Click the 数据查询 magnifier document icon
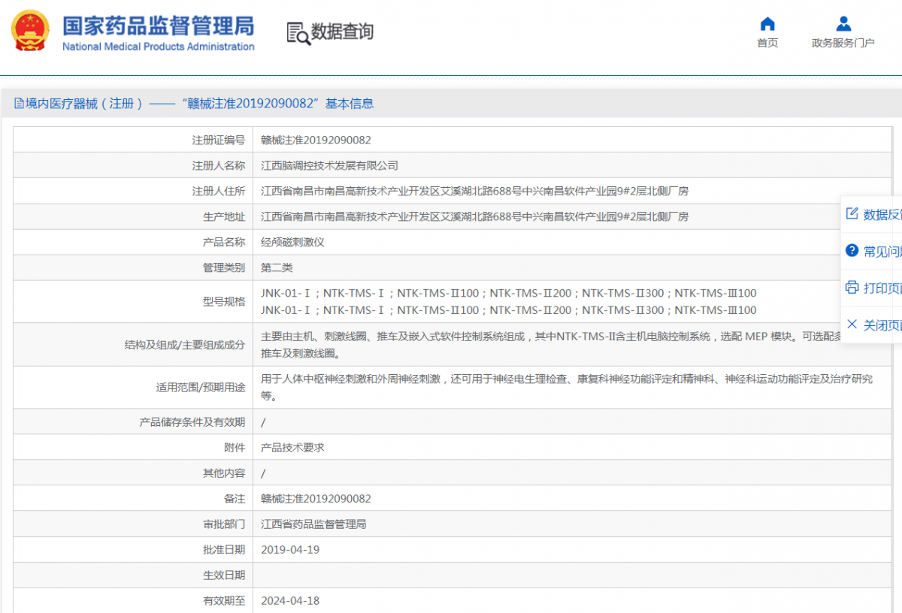Viewport: 902px width, 613px height. (298, 33)
